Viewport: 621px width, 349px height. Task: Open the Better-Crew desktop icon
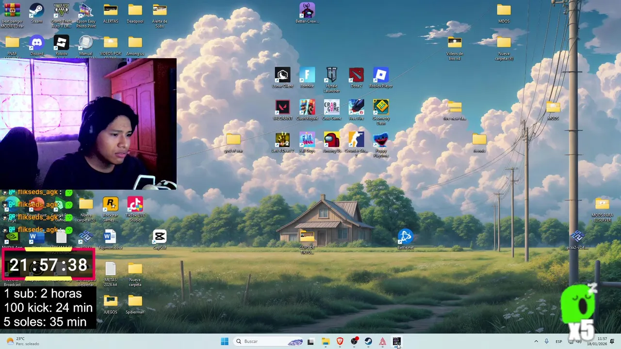point(307,14)
